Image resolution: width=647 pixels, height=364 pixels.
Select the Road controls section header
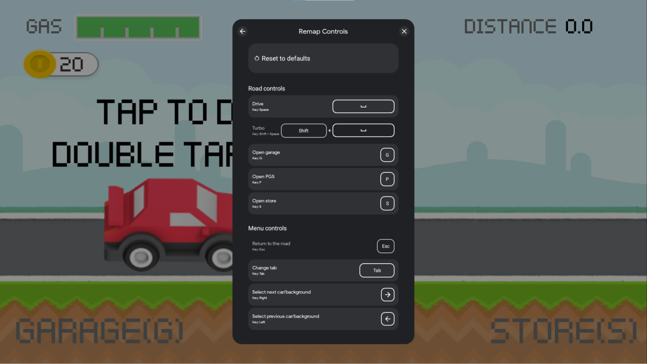267,88
